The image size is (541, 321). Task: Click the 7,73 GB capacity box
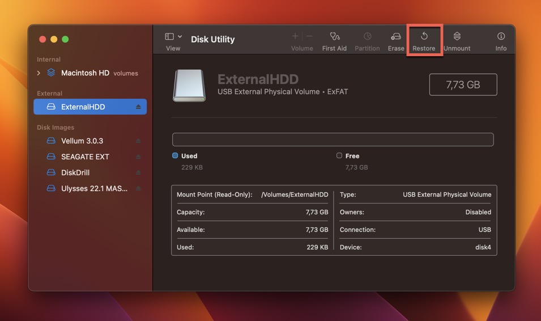(x=463, y=85)
